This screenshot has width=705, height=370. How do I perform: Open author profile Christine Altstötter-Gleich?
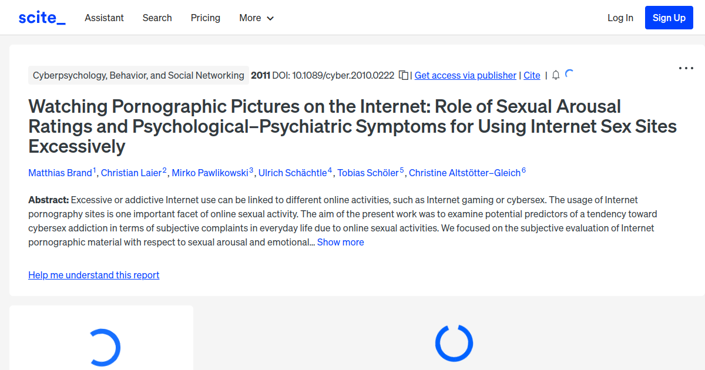[464, 173]
